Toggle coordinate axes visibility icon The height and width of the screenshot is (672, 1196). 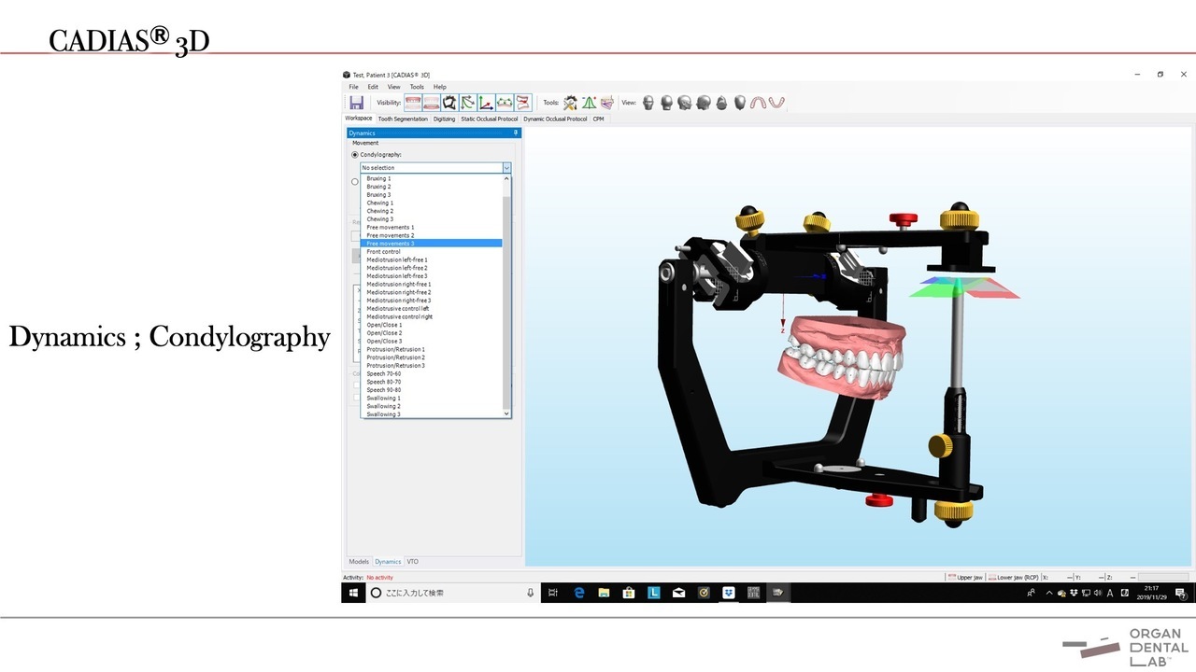pyautogui.click(x=486, y=103)
